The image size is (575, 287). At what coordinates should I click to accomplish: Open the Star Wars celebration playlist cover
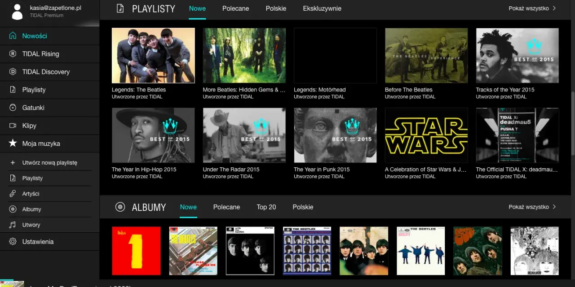pyautogui.click(x=426, y=135)
